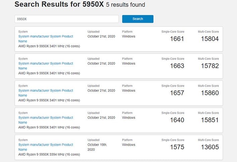
Task: Click Windows platform of result scoring 13605
Action: 129,145
